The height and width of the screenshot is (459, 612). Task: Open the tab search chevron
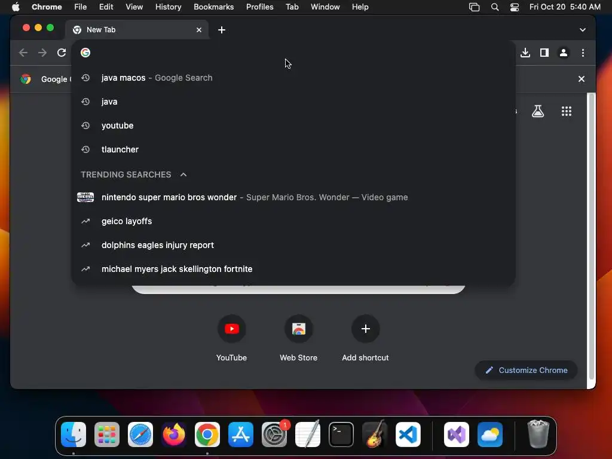point(582,30)
